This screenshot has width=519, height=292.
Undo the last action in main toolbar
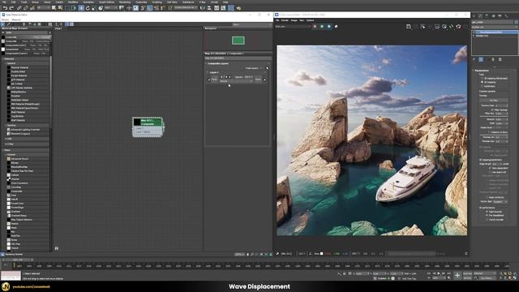pos(5,8)
